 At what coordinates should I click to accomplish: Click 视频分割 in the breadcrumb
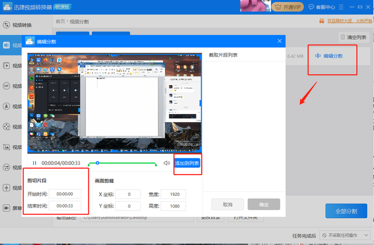(79, 22)
